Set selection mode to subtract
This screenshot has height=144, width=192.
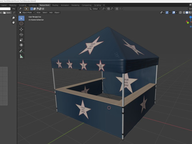coord(37,9)
